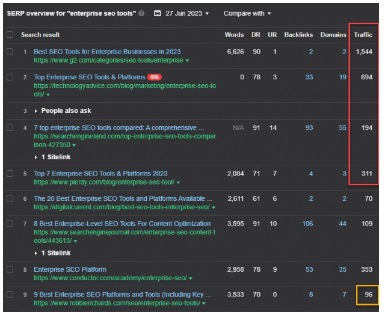Image resolution: width=385 pixels, height=315 pixels.
Task: Open the 19 domains count for technologyadvice.com
Action: tap(343, 77)
